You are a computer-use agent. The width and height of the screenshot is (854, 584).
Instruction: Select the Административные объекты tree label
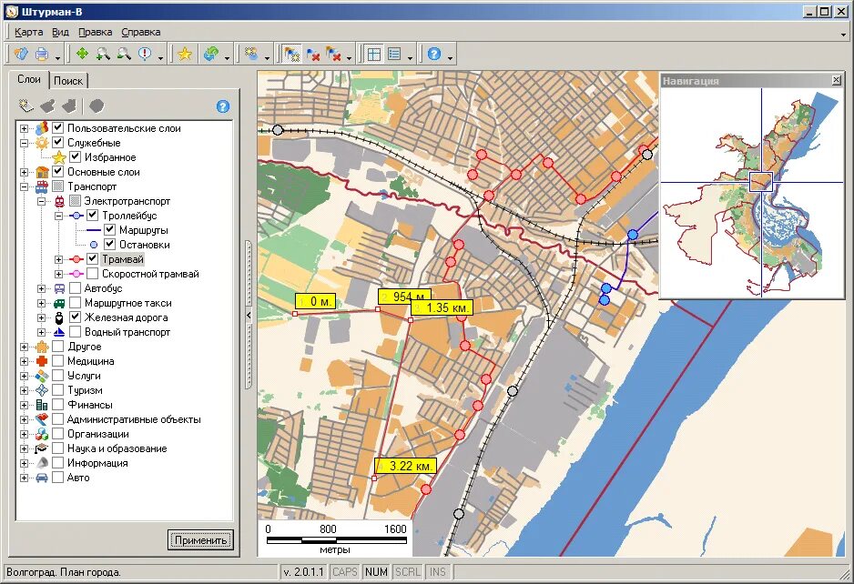[134, 419]
